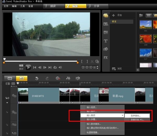Viewport: 157px width, 136px height.
Task: Select the Title (T) library icon
Action: (x=106, y=41)
